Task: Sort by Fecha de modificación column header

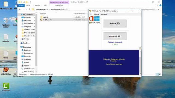Action: click(80, 13)
